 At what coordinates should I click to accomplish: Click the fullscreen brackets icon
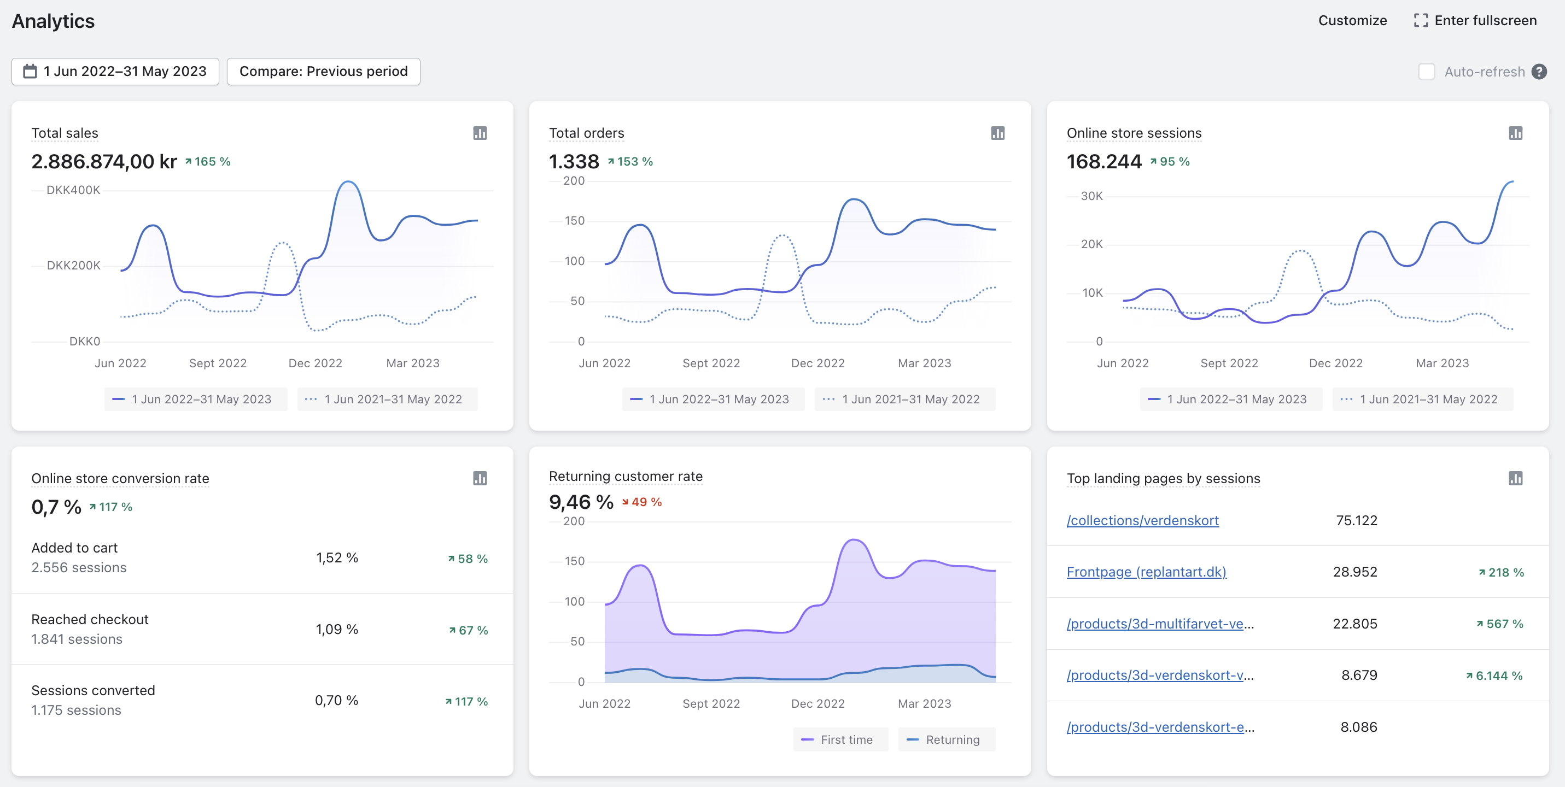pos(1421,21)
